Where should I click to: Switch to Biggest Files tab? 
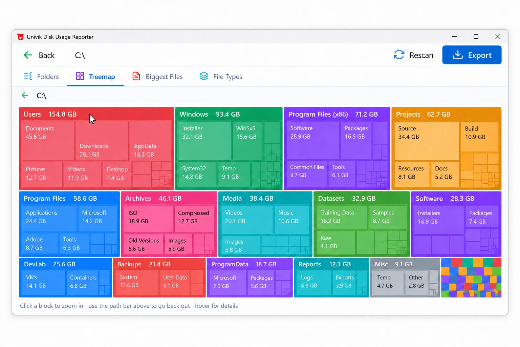click(157, 77)
